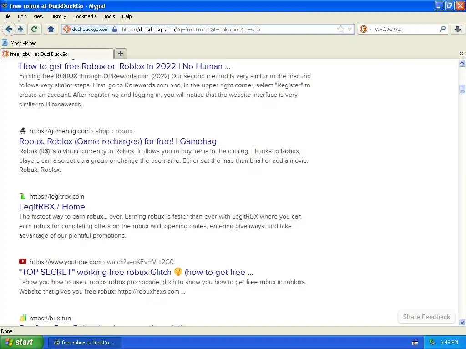Click the Most Visited bookmarks folder

click(x=20, y=43)
